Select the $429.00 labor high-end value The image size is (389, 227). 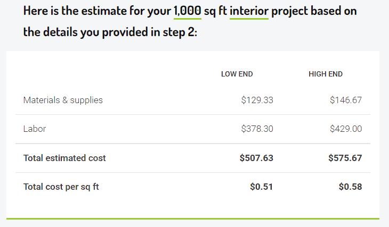346,129
